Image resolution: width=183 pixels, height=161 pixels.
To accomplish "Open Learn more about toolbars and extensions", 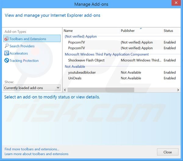I will pyautogui.click(x=37, y=154).
